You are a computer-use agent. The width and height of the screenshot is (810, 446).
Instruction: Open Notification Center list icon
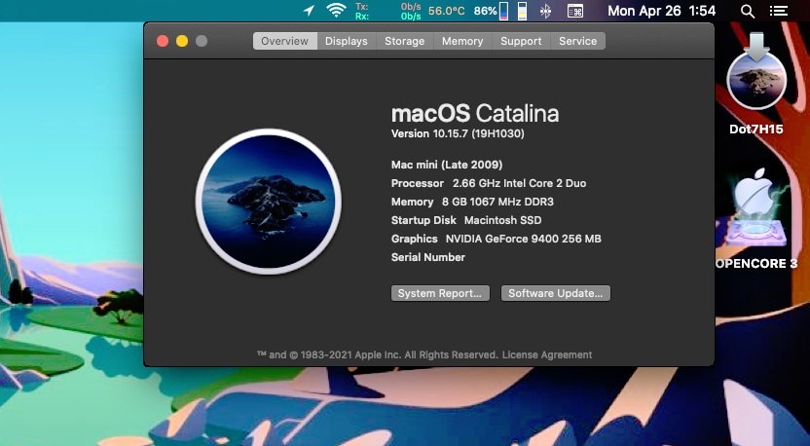(x=779, y=11)
